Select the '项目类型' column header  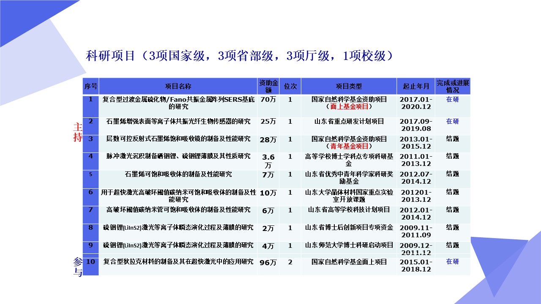click(349, 86)
